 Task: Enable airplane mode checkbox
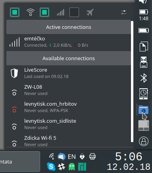(x=74, y=12)
